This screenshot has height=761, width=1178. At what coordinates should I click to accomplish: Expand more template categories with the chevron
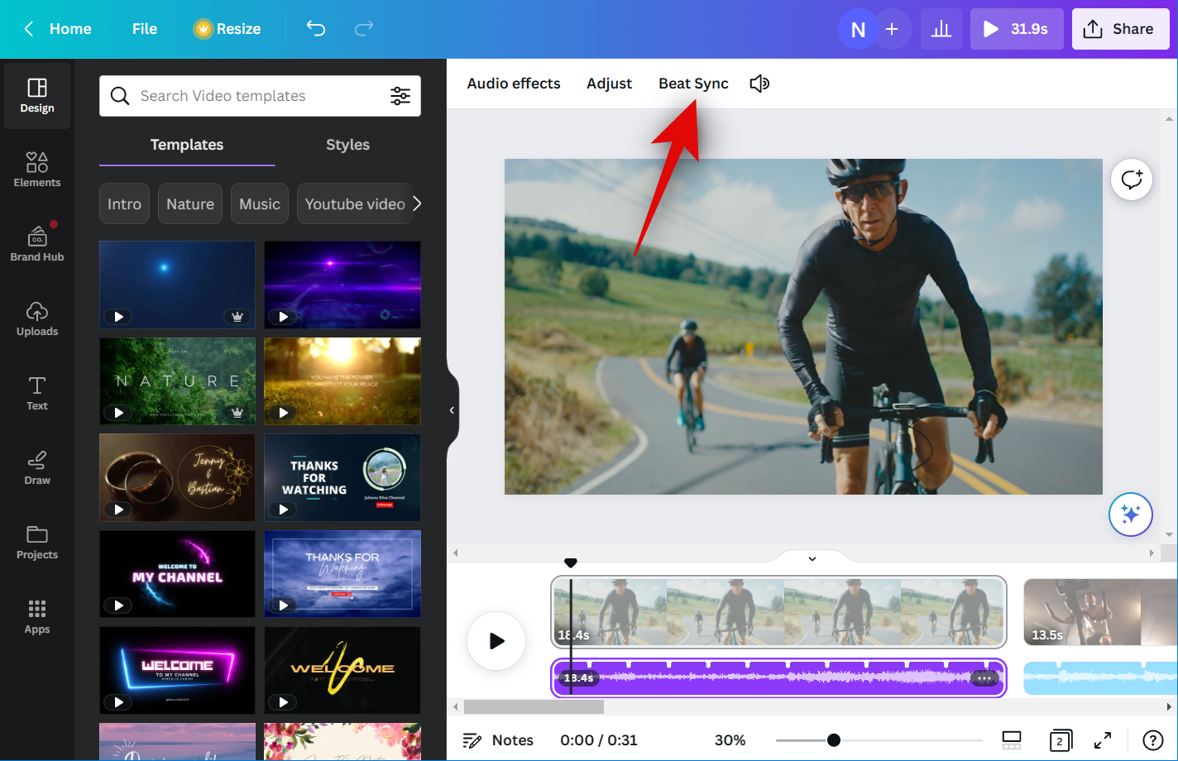tap(417, 203)
